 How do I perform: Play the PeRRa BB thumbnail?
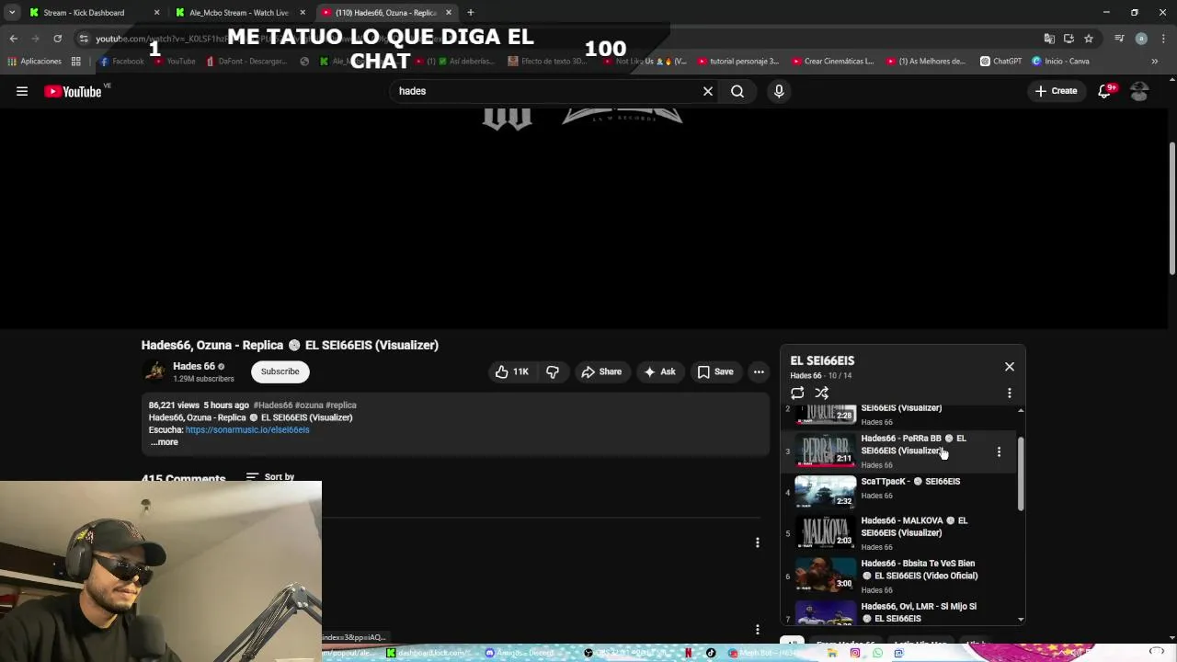click(x=826, y=451)
